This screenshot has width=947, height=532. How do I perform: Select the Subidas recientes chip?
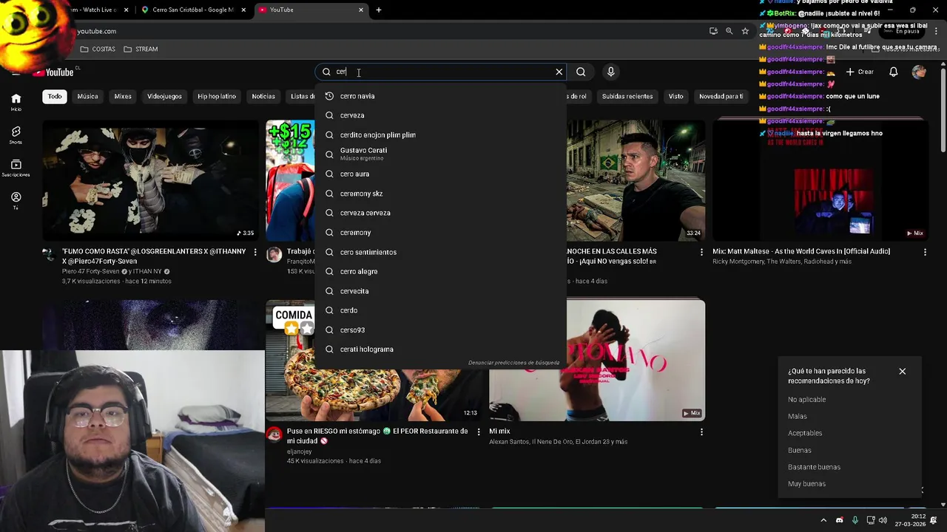click(627, 96)
